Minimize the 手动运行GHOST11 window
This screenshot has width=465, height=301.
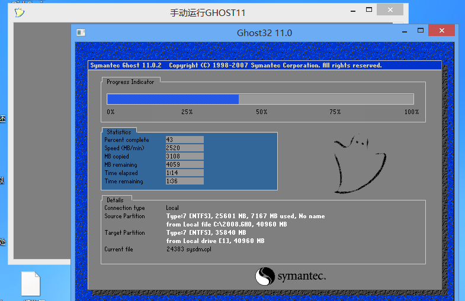(x=353, y=11)
